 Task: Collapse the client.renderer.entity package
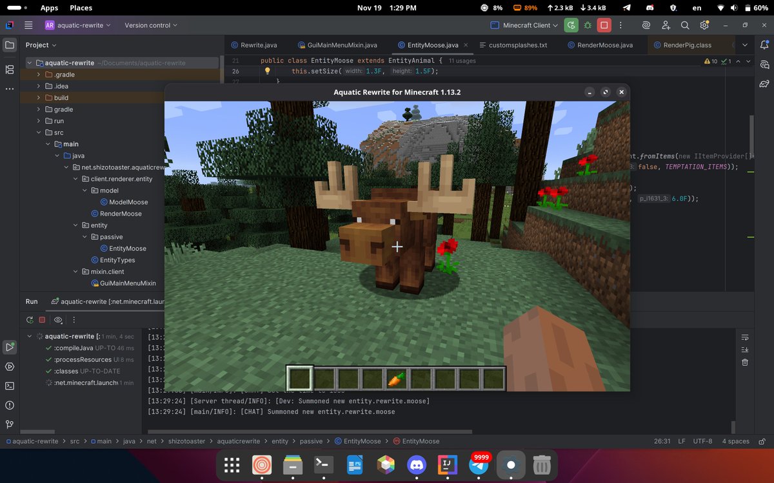point(75,179)
